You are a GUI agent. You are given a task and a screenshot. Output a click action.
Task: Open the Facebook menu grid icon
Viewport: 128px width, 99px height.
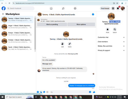(x=113, y=8)
